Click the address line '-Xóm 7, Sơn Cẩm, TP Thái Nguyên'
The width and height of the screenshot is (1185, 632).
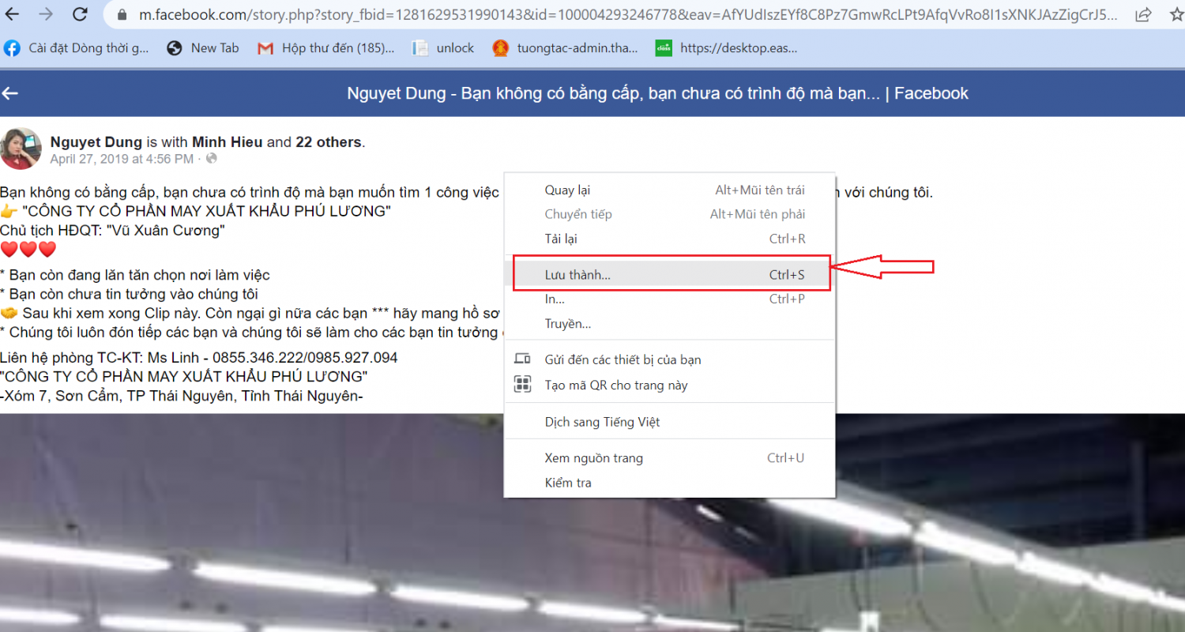tap(182, 397)
